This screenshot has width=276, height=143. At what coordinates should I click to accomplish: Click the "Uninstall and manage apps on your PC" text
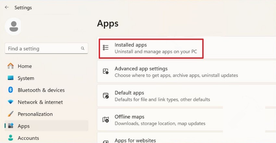(156, 52)
